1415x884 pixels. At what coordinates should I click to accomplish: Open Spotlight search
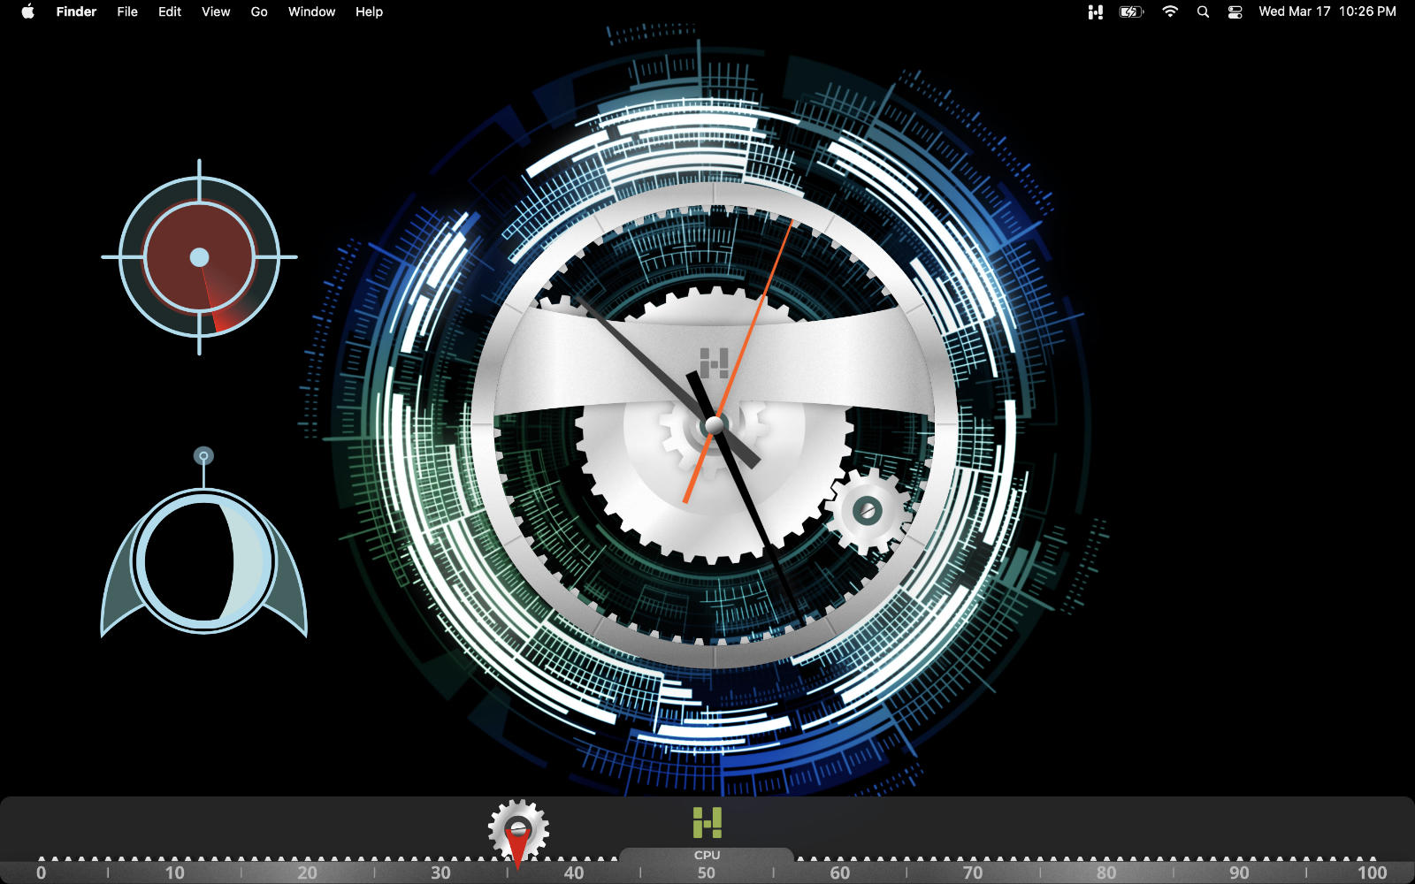pos(1203,11)
